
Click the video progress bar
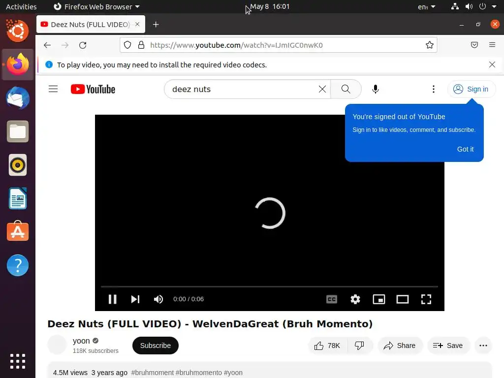269,286
